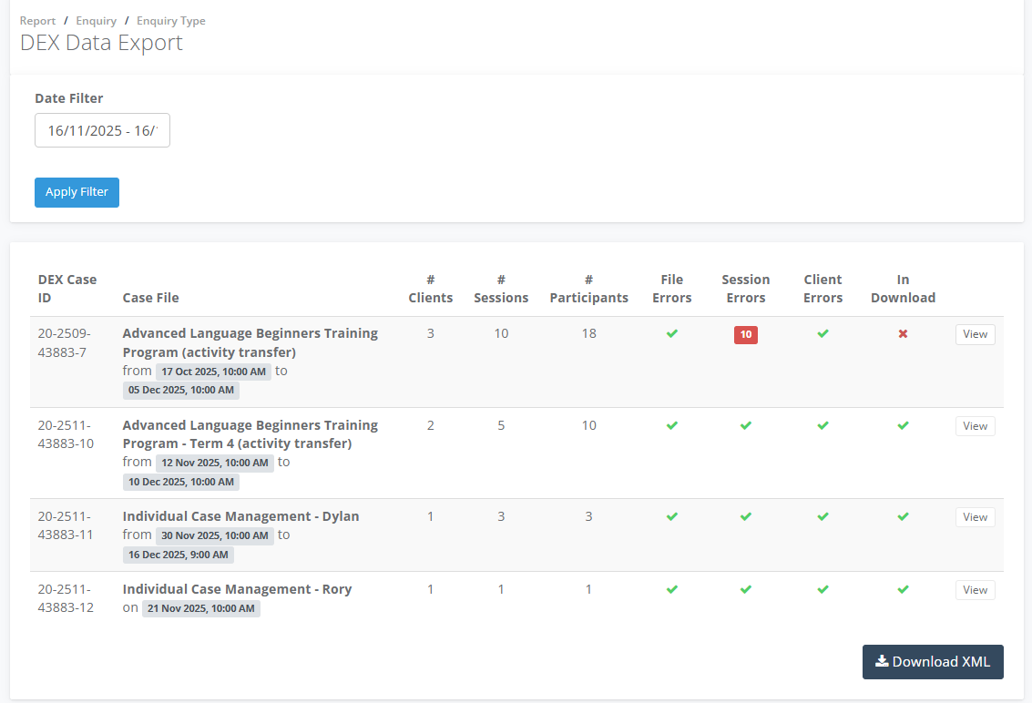
Task: Click In Download checkmark for Rory case row
Action: [903, 589]
